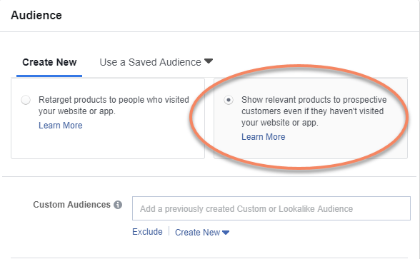Click the Audience section heading

click(x=36, y=15)
